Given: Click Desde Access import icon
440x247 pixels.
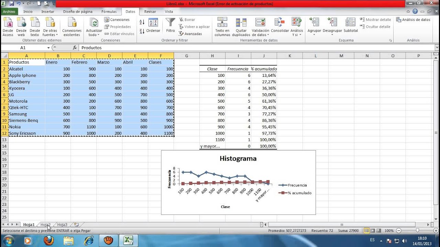Looking at the screenshot, I should click(8, 23).
